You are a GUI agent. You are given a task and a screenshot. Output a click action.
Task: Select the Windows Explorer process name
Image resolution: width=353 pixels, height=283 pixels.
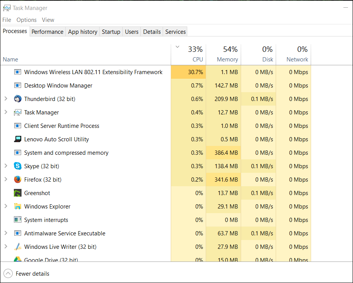(47, 206)
